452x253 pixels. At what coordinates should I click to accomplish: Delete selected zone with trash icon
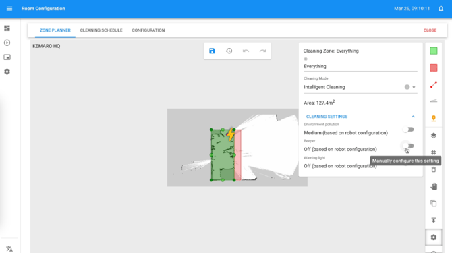tap(434, 169)
